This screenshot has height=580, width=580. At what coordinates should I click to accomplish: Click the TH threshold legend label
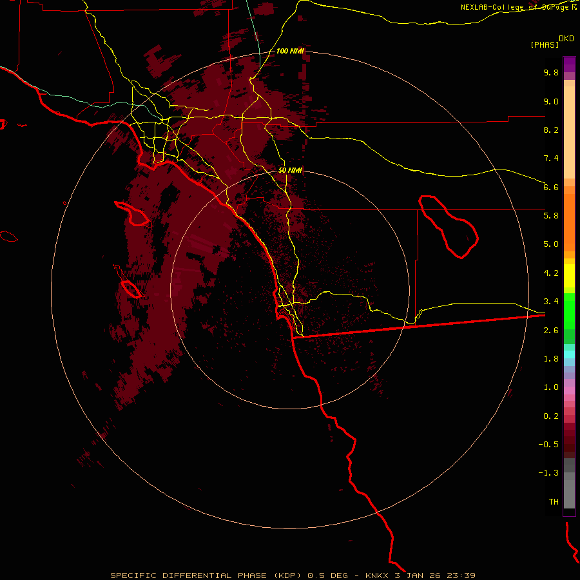(554, 502)
